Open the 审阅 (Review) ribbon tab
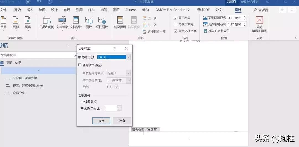This screenshot has height=147, width=299. (x=104, y=10)
